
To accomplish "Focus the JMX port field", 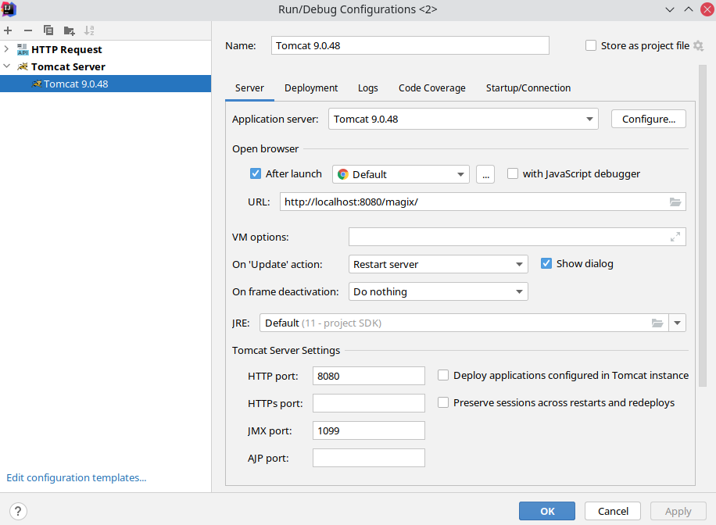I will [368, 431].
